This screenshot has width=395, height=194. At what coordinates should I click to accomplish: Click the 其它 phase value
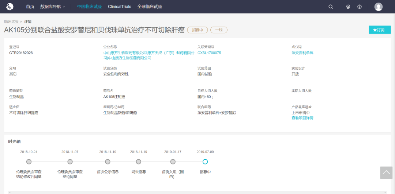point(13,74)
